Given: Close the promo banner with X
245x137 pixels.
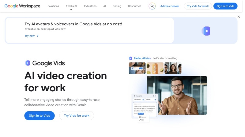Looking at the screenshot, I should pos(239,17).
